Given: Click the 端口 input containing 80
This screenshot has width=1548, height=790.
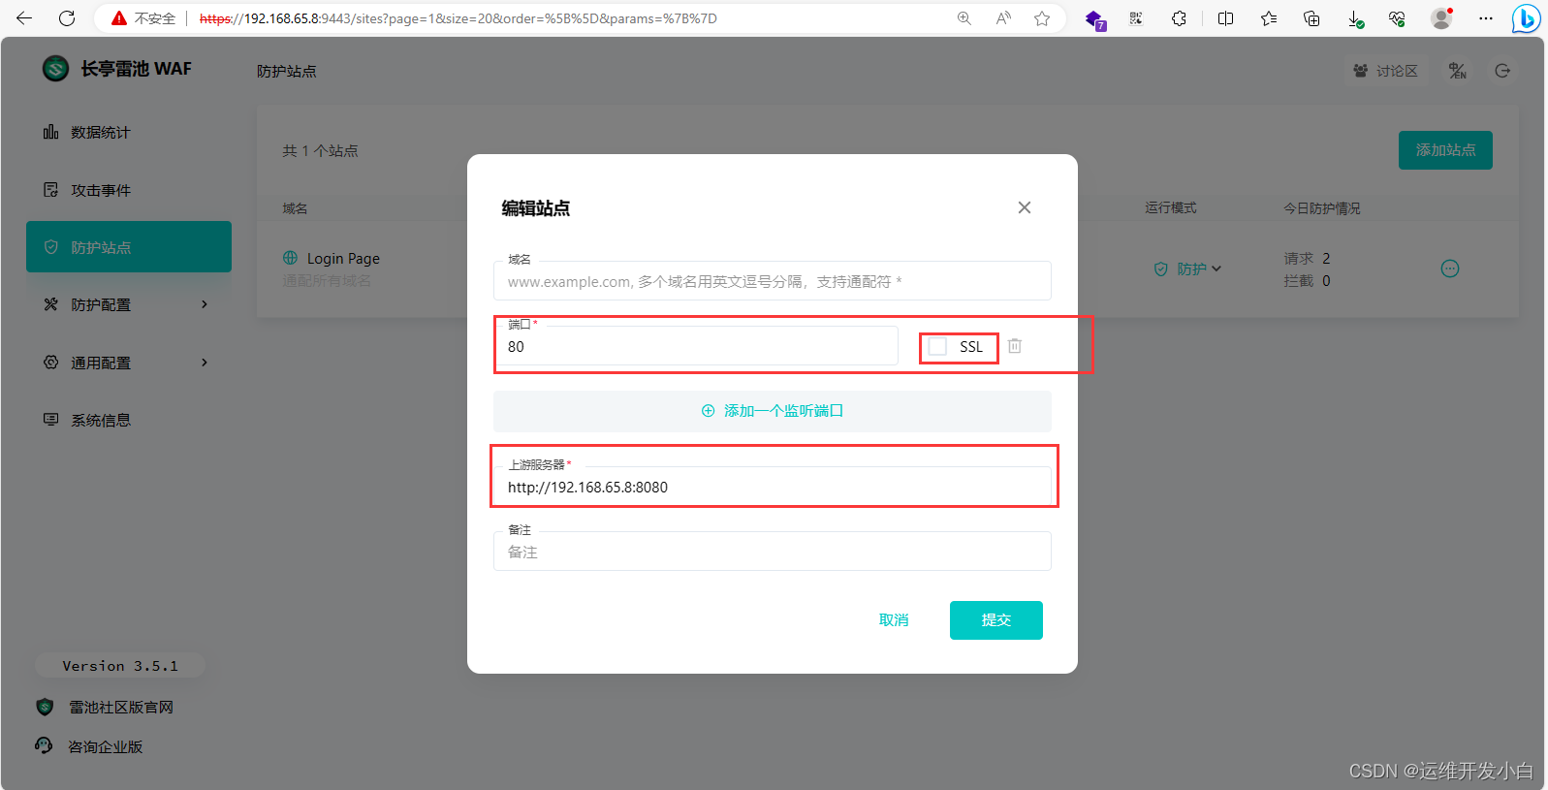Looking at the screenshot, I should click(x=696, y=346).
